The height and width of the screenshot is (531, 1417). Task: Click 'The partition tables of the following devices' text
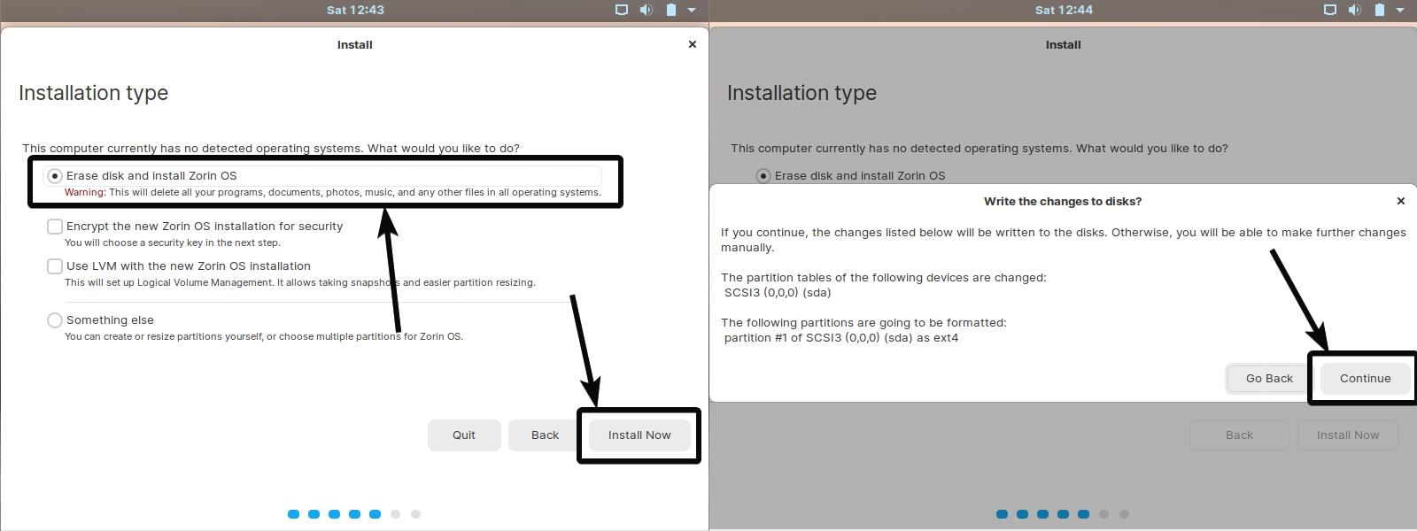(884, 278)
